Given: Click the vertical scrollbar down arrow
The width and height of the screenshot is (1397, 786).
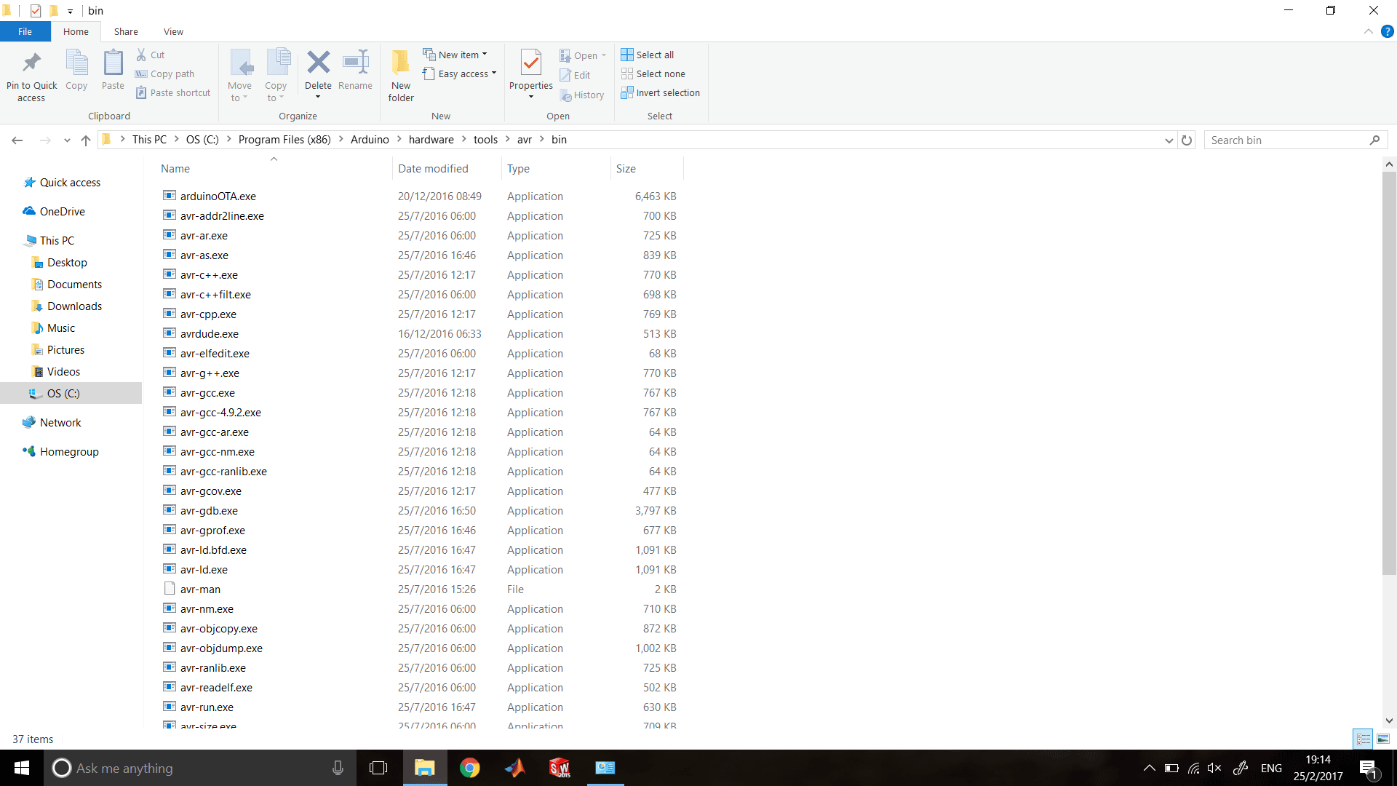Looking at the screenshot, I should pos(1389,720).
